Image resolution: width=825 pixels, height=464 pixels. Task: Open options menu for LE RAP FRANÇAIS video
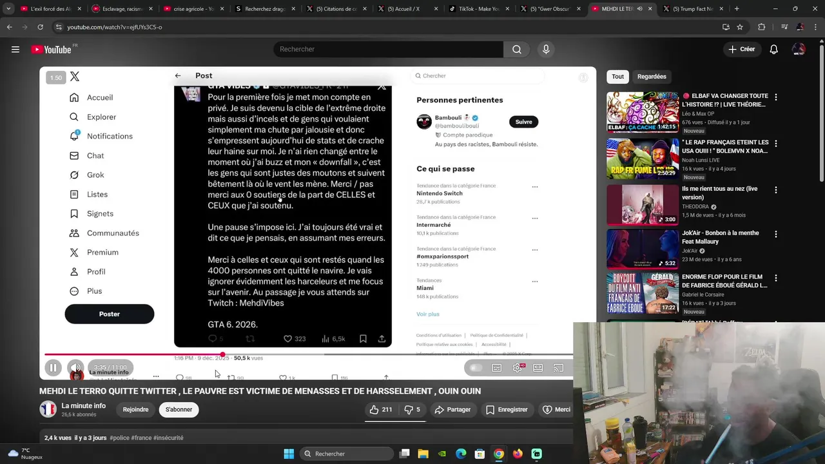[776, 144]
